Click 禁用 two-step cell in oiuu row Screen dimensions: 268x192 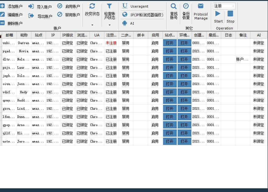point(126,84)
